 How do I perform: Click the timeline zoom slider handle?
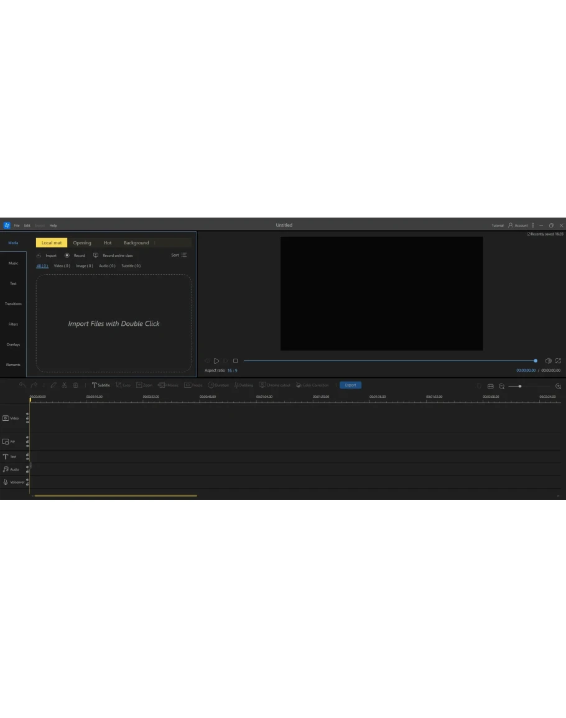click(x=520, y=386)
